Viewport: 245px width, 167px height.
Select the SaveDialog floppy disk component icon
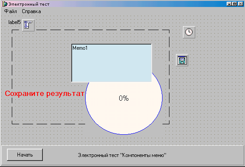182,60
